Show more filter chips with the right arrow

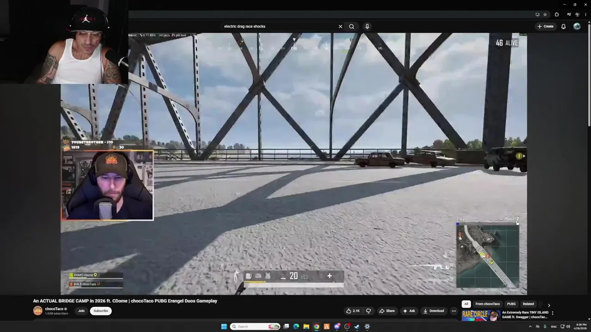tap(549, 305)
